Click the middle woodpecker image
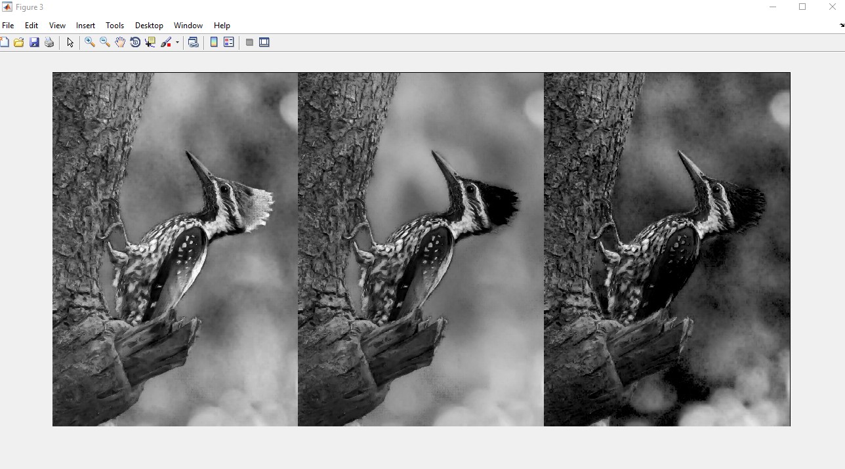Viewport: 845px width, 469px height. tap(420, 249)
